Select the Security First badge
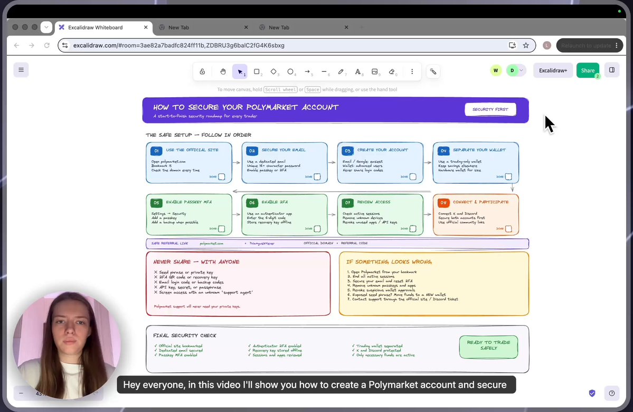The width and height of the screenshot is (633, 412). click(490, 109)
